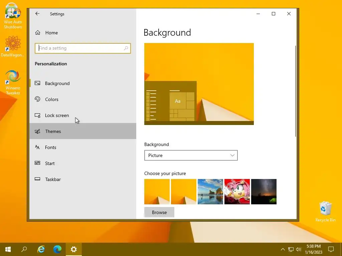
Task: Select the pink cartoon character wallpaper
Action: 237,192
